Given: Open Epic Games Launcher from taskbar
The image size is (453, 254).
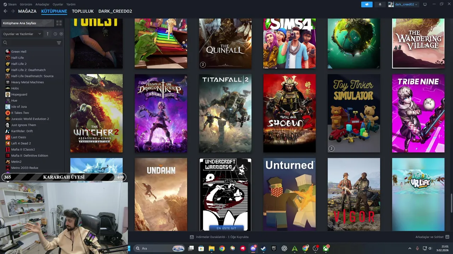Looking at the screenshot, I should pos(274,248).
